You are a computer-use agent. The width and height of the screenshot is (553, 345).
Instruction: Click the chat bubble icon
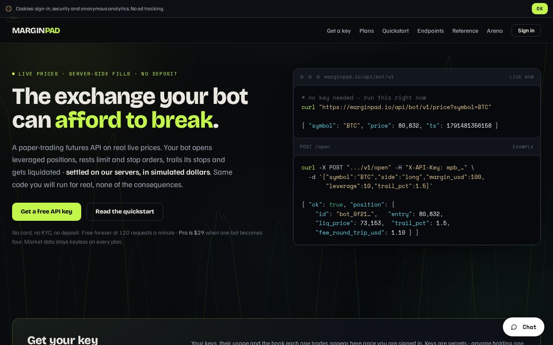point(514,327)
